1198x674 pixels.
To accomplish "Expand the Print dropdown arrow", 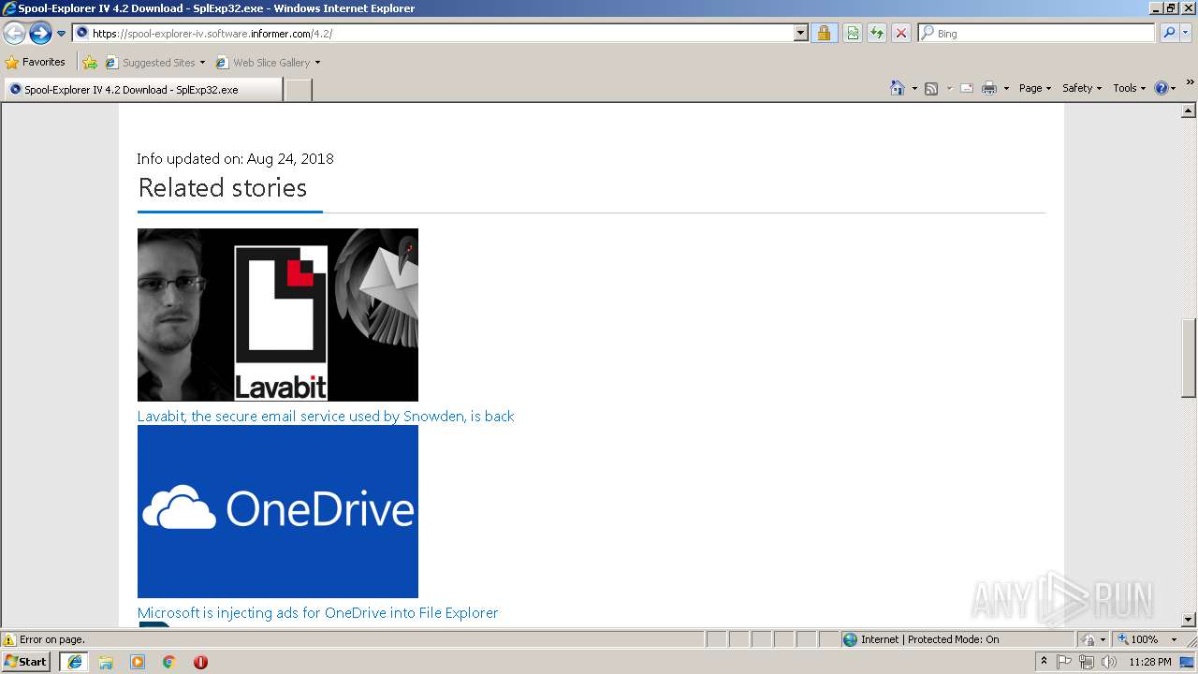I will (x=1006, y=88).
